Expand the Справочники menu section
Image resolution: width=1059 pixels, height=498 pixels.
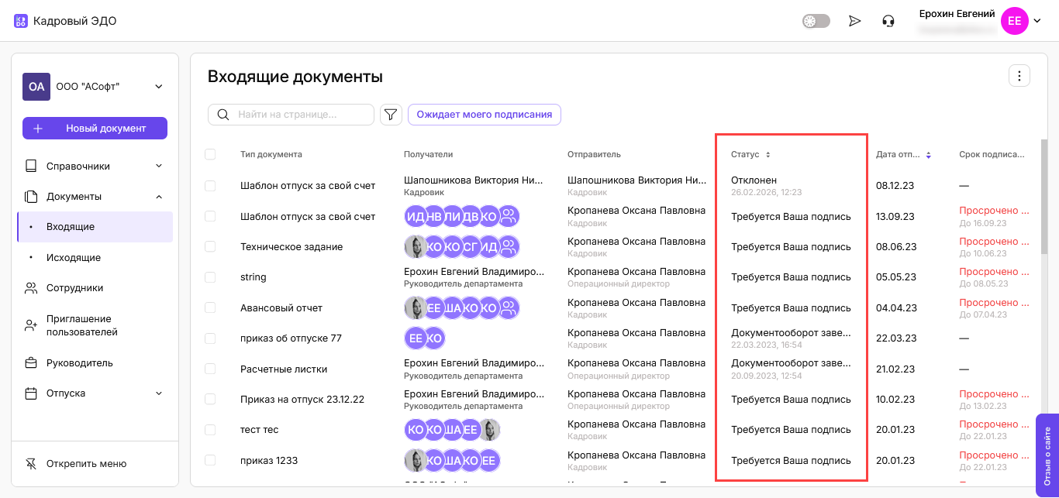tap(158, 166)
